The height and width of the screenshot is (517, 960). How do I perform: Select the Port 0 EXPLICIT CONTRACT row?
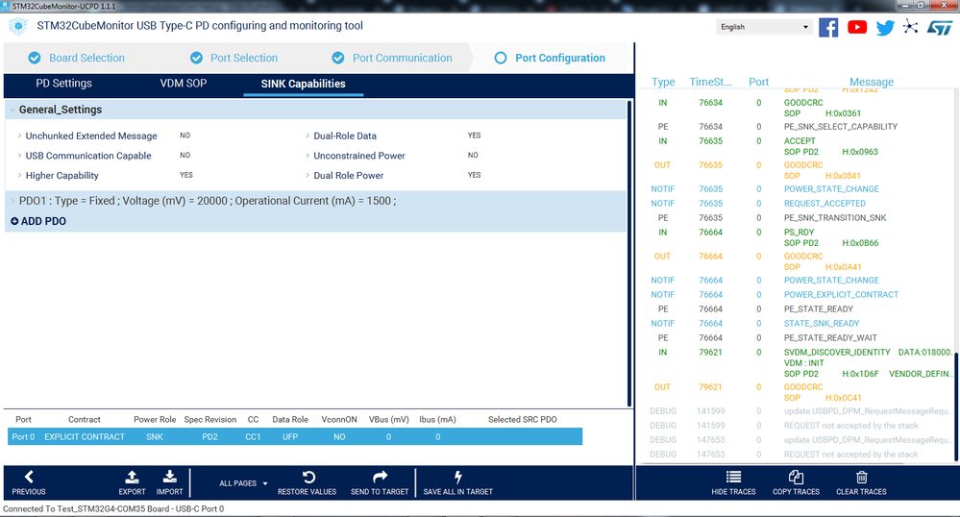click(295, 436)
